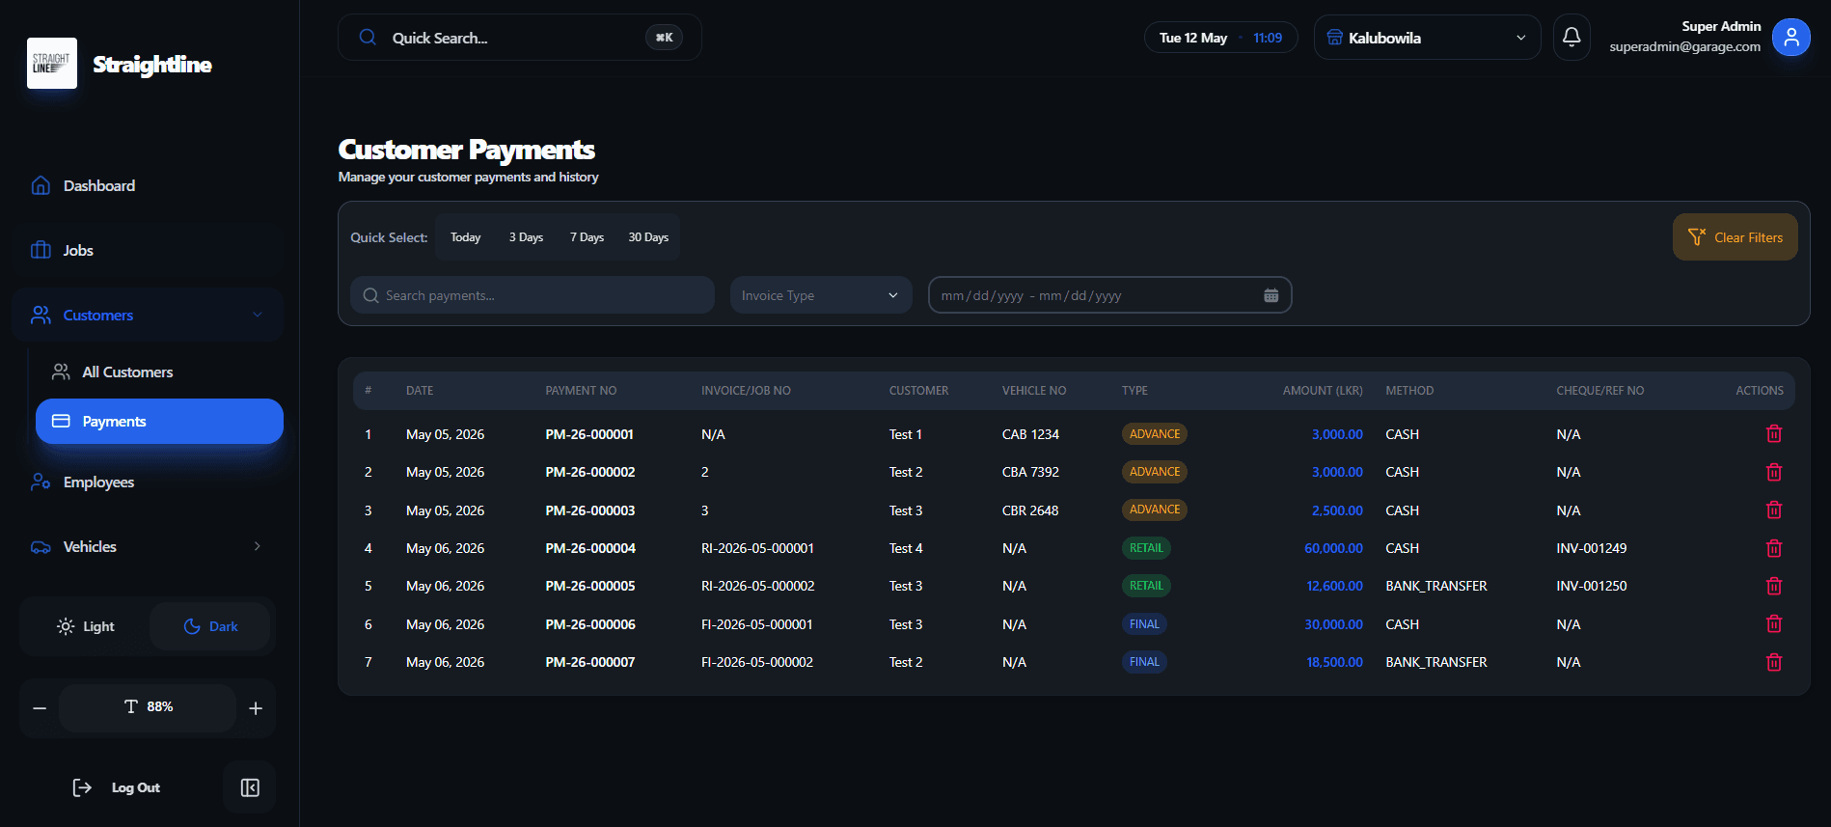Click the Tue 12 May date display

(1192, 38)
